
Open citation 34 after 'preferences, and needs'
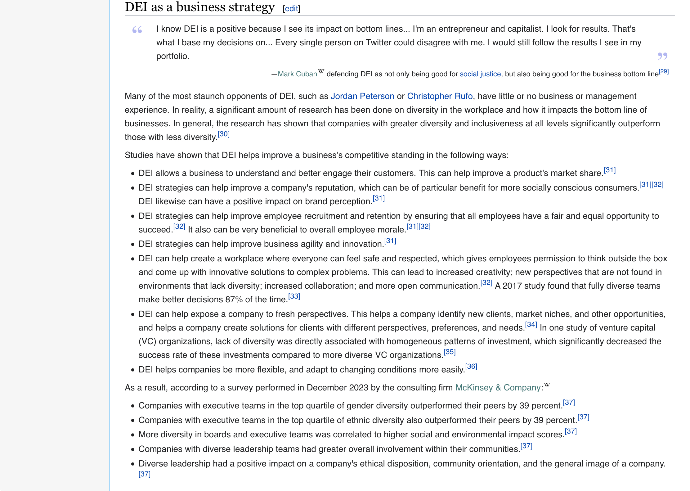coord(531,325)
